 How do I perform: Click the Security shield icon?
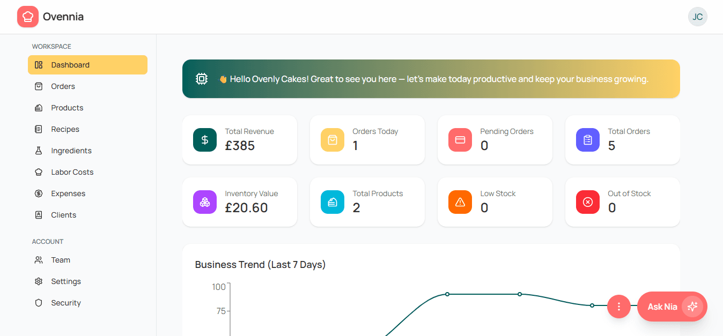pos(38,303)
